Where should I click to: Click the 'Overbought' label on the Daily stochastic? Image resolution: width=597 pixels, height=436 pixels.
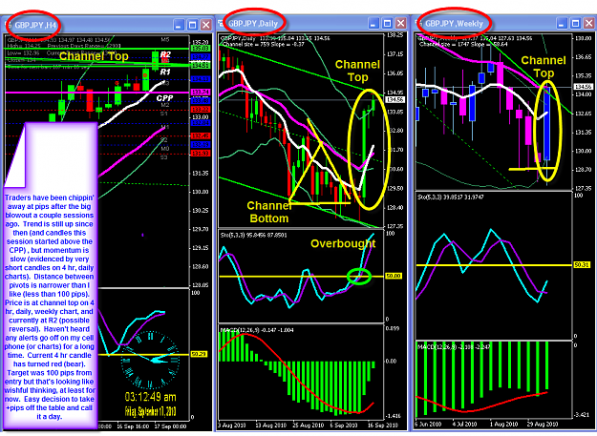click(x=343, y=243)
